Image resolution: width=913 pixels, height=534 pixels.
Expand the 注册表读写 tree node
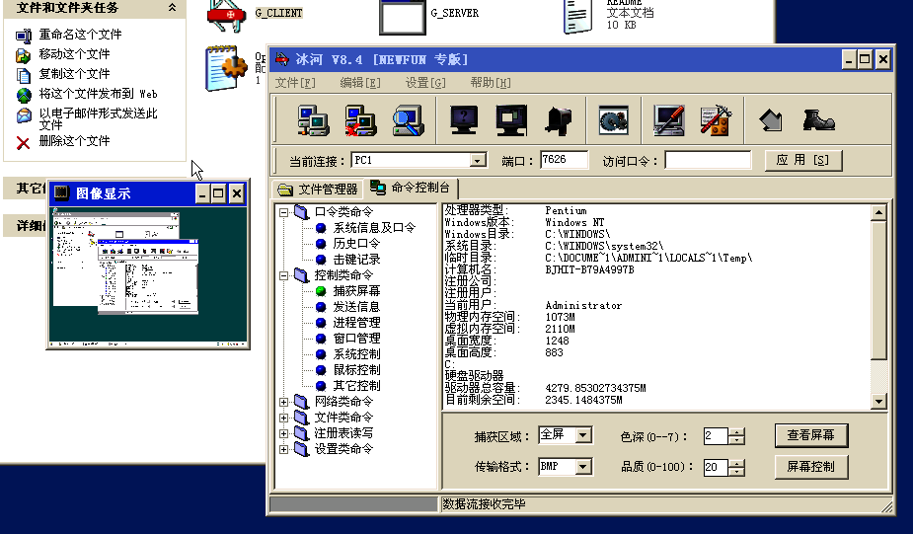283,433
